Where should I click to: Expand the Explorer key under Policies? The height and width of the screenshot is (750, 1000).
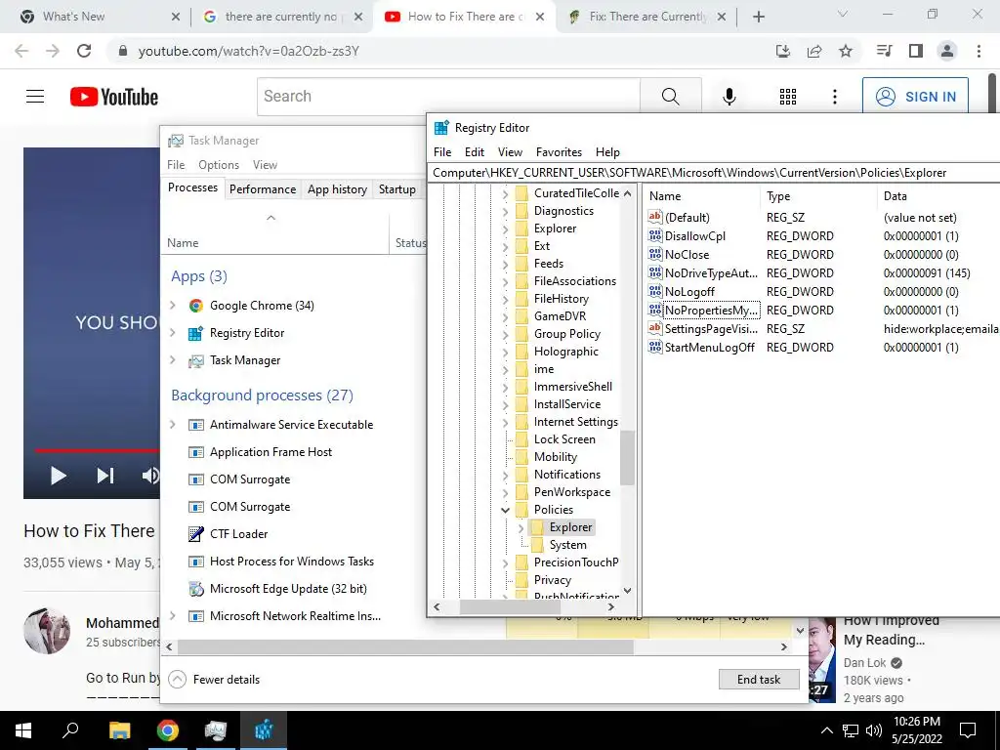pyautogui.click(x=521, y=527)
